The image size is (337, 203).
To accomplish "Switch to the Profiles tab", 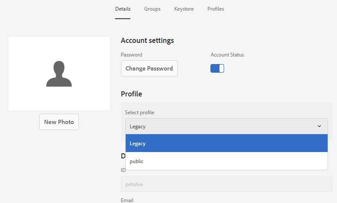I will (216, 9).
